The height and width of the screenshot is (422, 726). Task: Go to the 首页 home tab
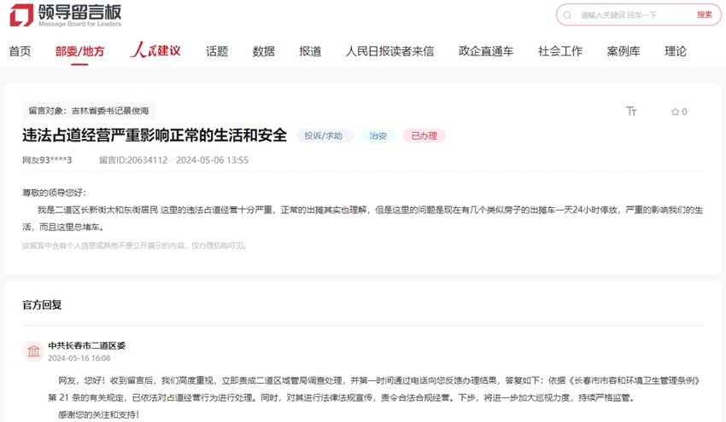pos(20,51)
